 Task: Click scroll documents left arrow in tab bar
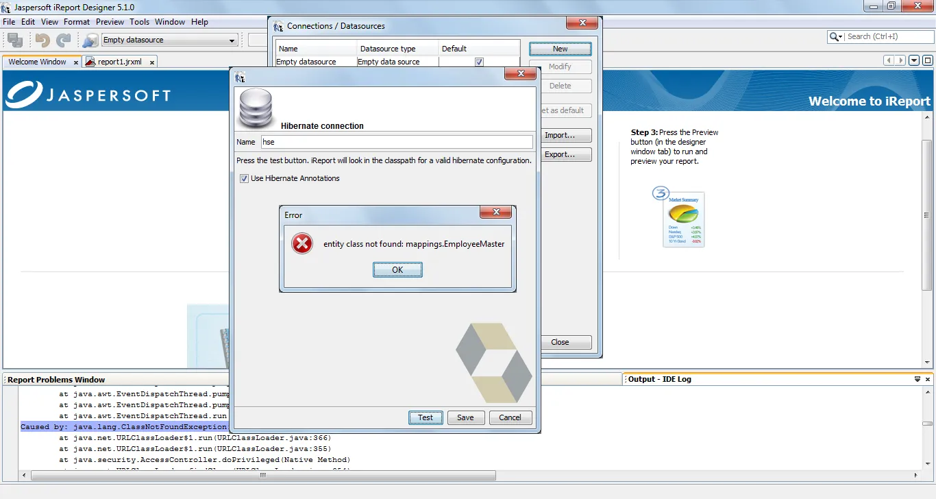(x=889, y=60)
